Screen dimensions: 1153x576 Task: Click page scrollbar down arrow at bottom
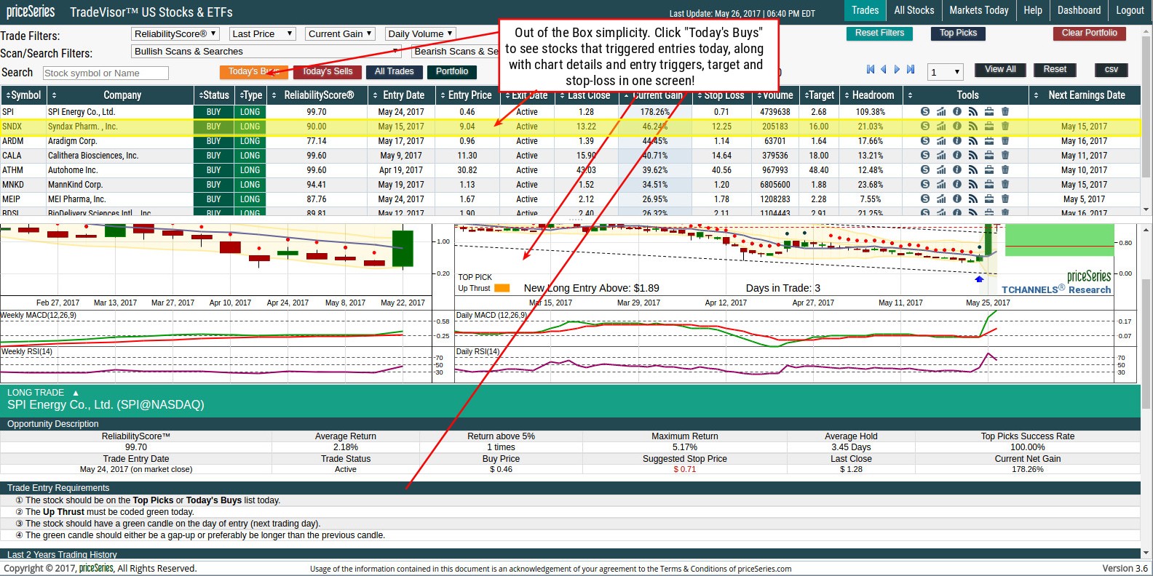[x=1146, y=553]
